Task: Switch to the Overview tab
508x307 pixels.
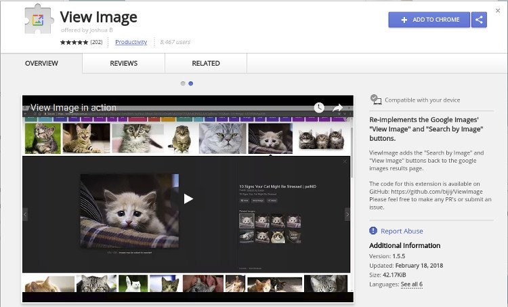Action: pyautogui.click(x=41, y=63)
